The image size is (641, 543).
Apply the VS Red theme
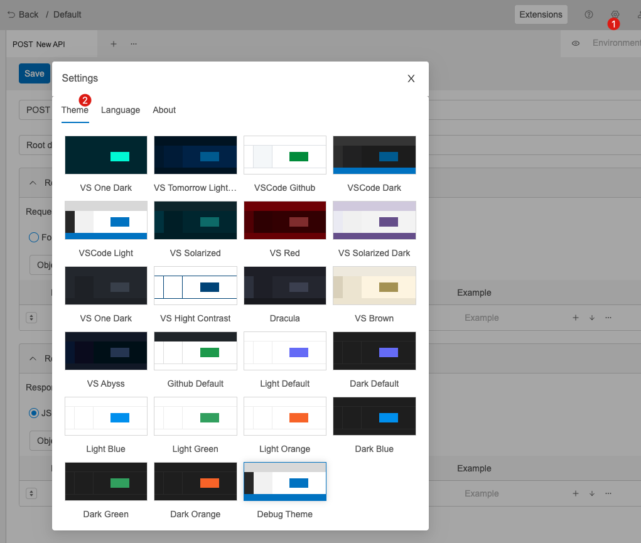(285, 220)
